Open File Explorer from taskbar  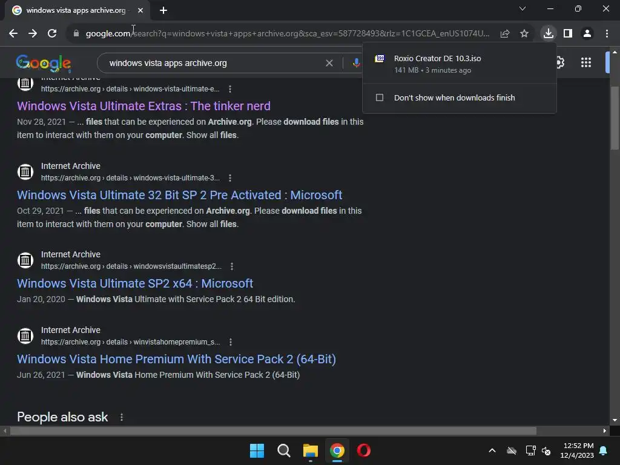click(311, 450)
